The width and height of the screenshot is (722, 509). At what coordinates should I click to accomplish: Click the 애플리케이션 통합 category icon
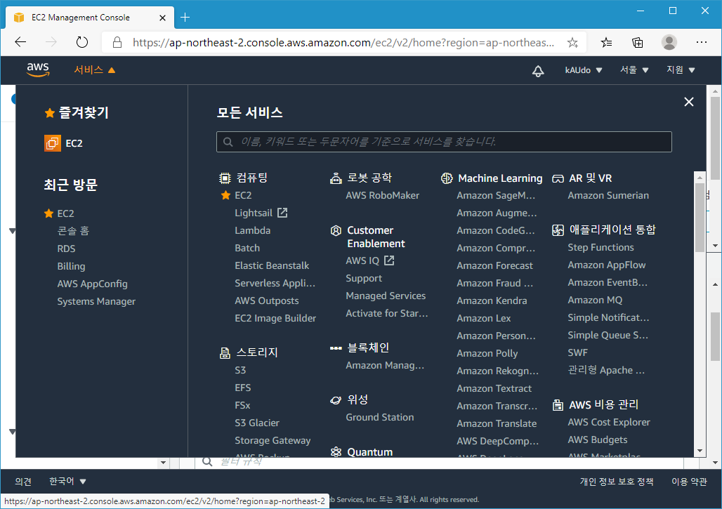[x=558, y=230]
